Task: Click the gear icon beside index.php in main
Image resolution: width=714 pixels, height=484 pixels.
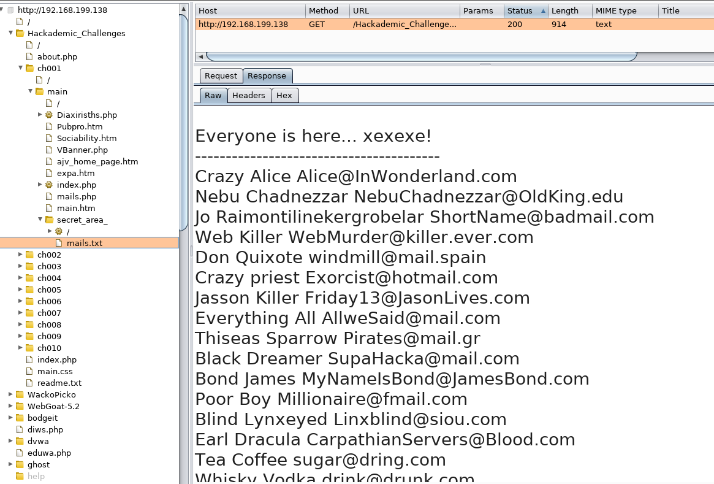Action: click(49, 185)
